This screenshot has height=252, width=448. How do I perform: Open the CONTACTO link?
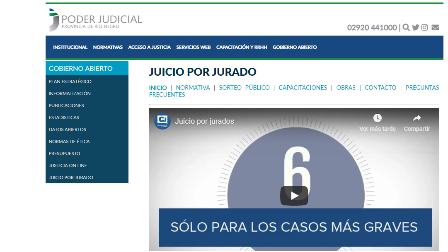pos(380,88)
